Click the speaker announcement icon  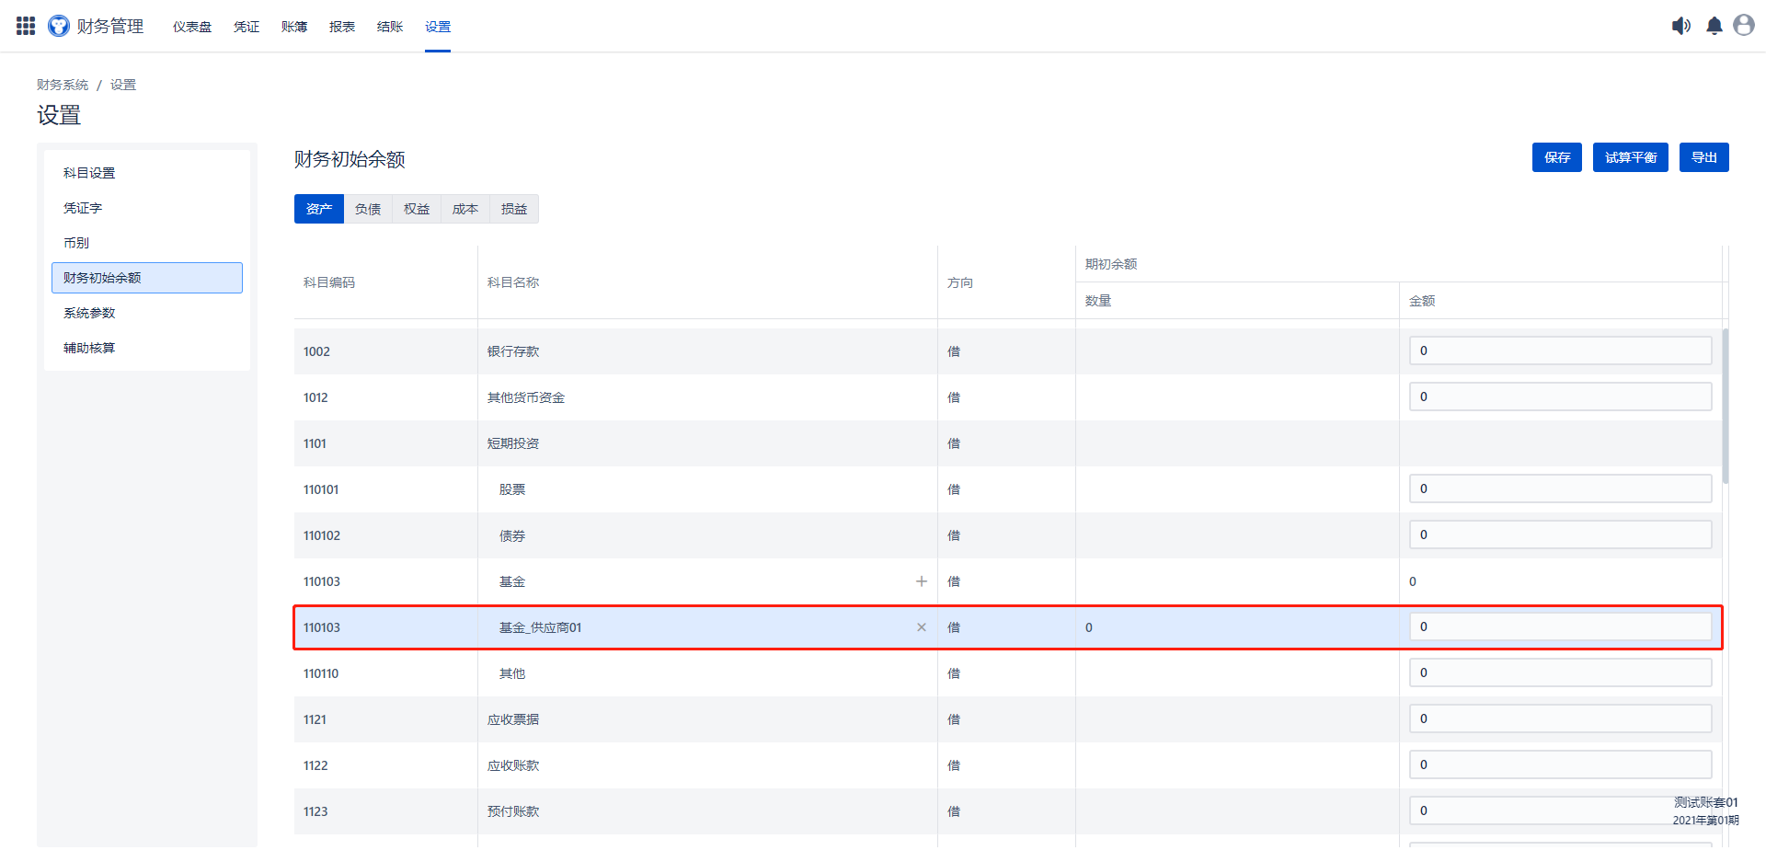(x=1681, y=26)
